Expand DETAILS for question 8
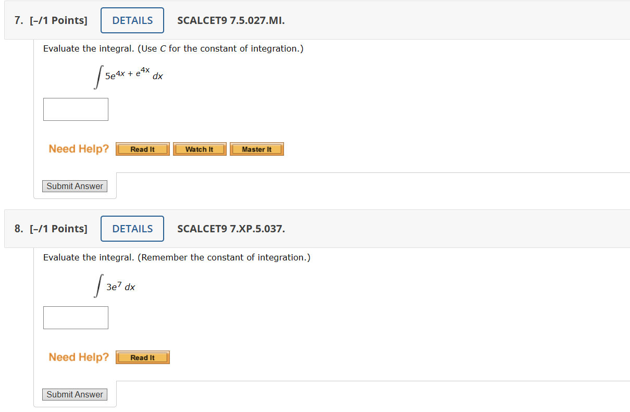 tap(132, 229)
